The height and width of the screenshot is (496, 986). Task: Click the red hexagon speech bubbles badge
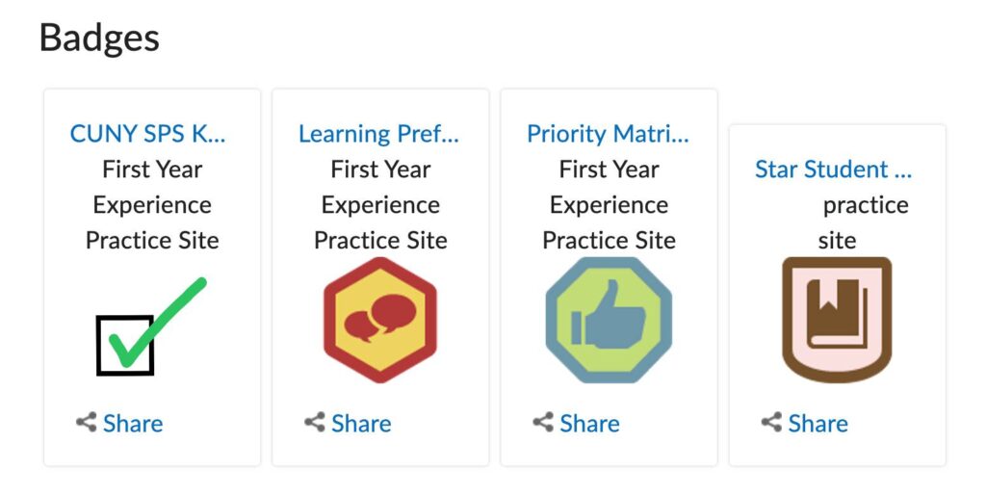point(380,320)
